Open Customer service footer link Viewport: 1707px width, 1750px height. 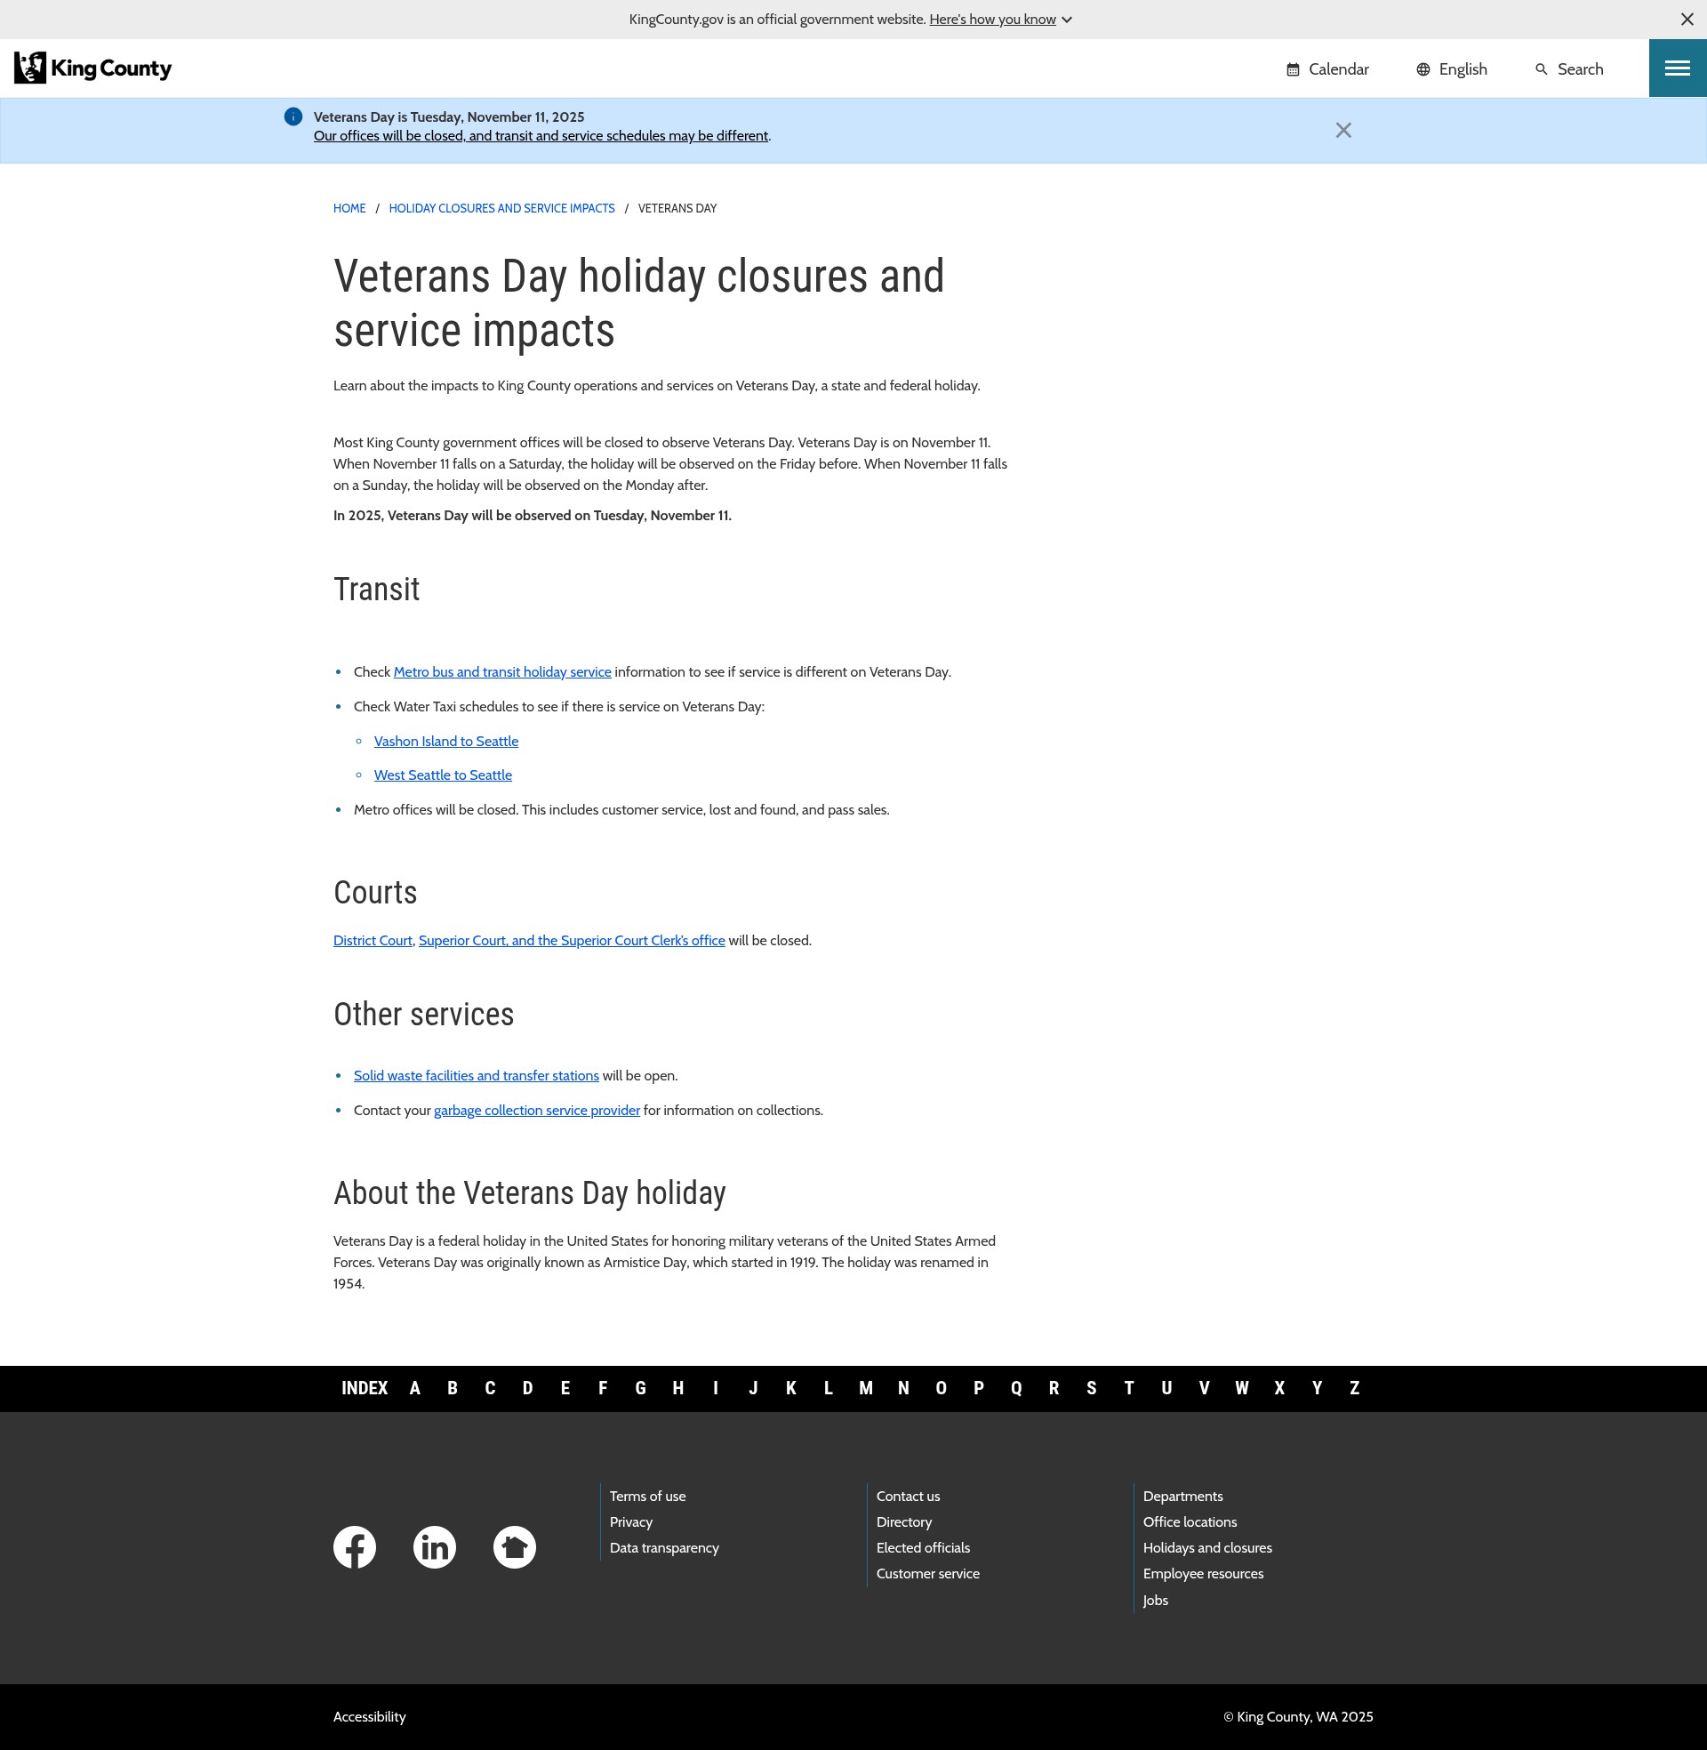click(x=928, y=1574)
